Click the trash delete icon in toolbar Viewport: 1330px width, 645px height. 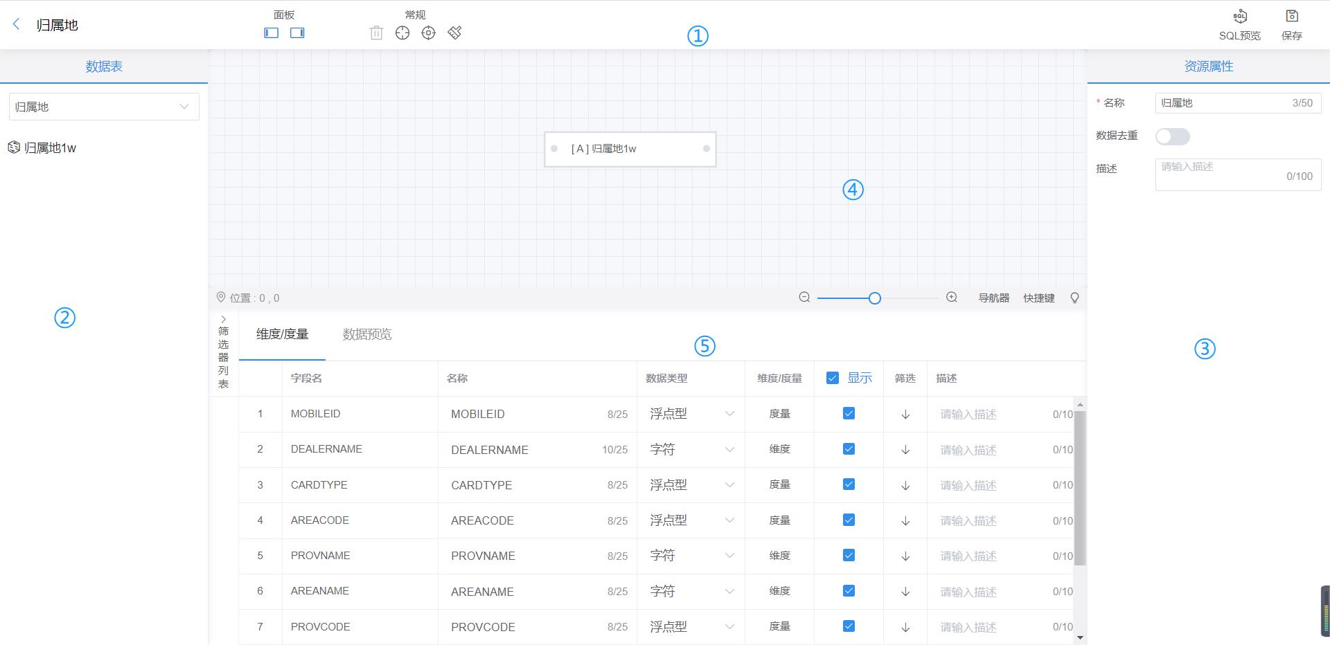click(376, 33)
